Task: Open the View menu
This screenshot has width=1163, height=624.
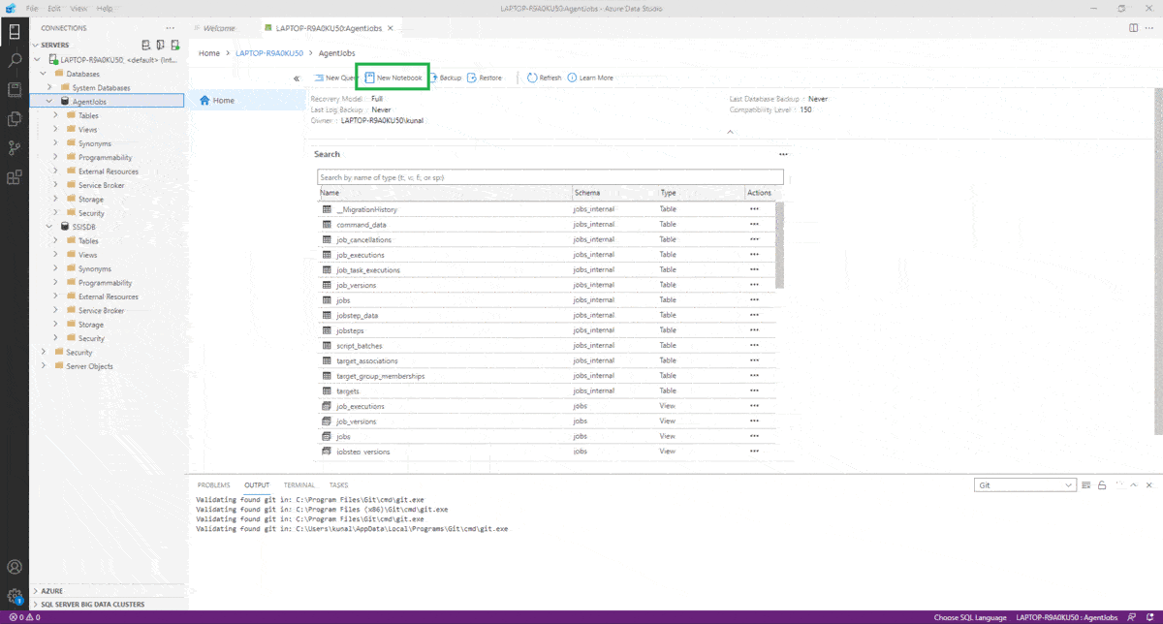Action: 79,8
